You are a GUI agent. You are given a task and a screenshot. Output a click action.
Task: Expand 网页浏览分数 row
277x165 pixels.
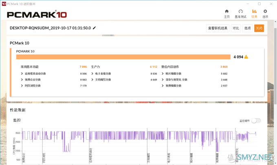coord(22,85)
